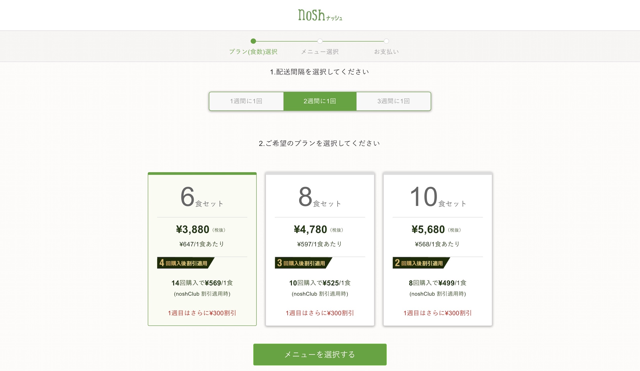Select the 1週間に1回 delivery interval
Screen dimensions: 640x371
pos(246,101)
